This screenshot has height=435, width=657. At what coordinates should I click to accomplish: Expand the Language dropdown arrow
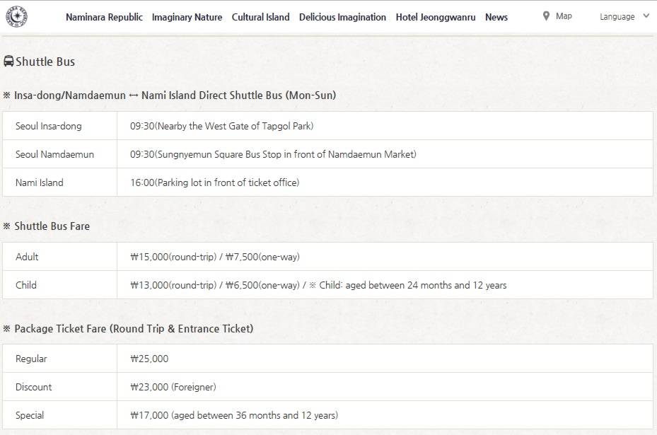[x=646, y=16]
